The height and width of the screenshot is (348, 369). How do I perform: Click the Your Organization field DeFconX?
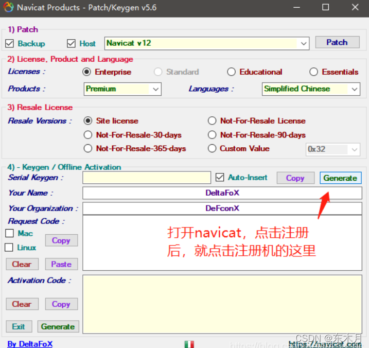point(222,208)
